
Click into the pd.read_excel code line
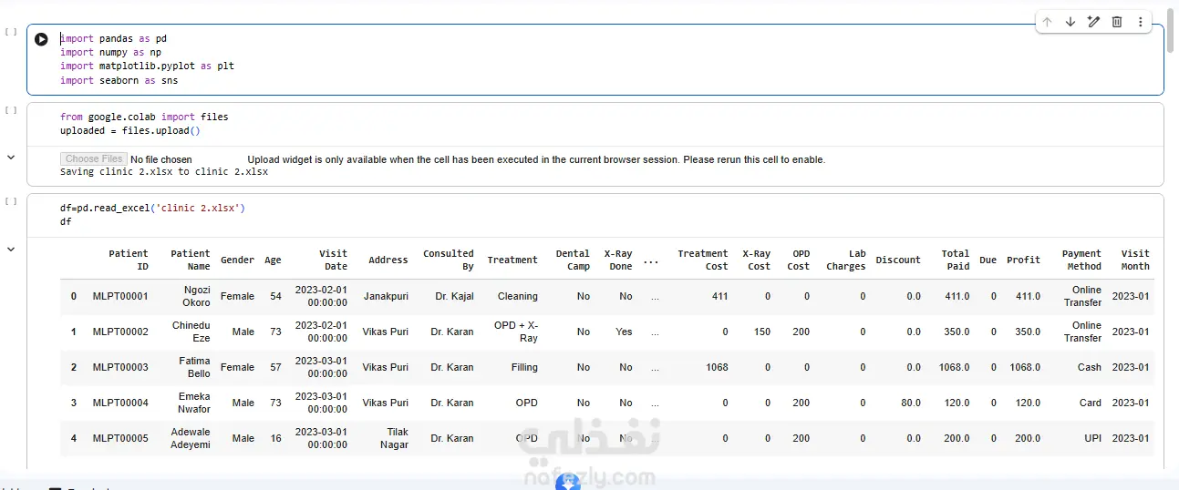click(x=152, y=208)
